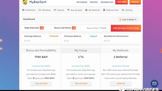Image resolution: width=162 pixels, height=91 pixels.
Task: Open DEPOSIT in the top header
Action: [x=94, y=2]
